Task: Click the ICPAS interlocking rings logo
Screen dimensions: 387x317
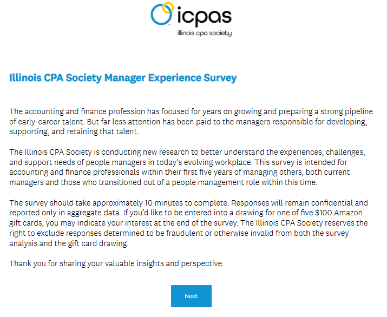Action: click(x=162, y=14)
